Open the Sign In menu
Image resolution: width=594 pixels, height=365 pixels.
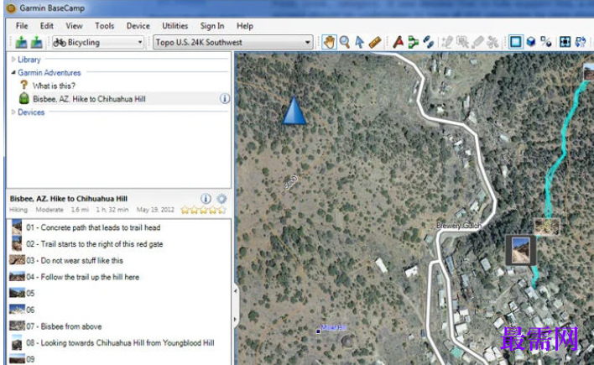pos(212,26)
